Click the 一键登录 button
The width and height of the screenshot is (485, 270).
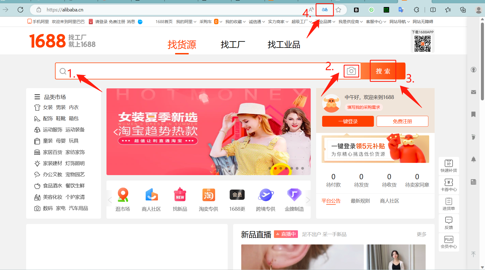(348, 121)
